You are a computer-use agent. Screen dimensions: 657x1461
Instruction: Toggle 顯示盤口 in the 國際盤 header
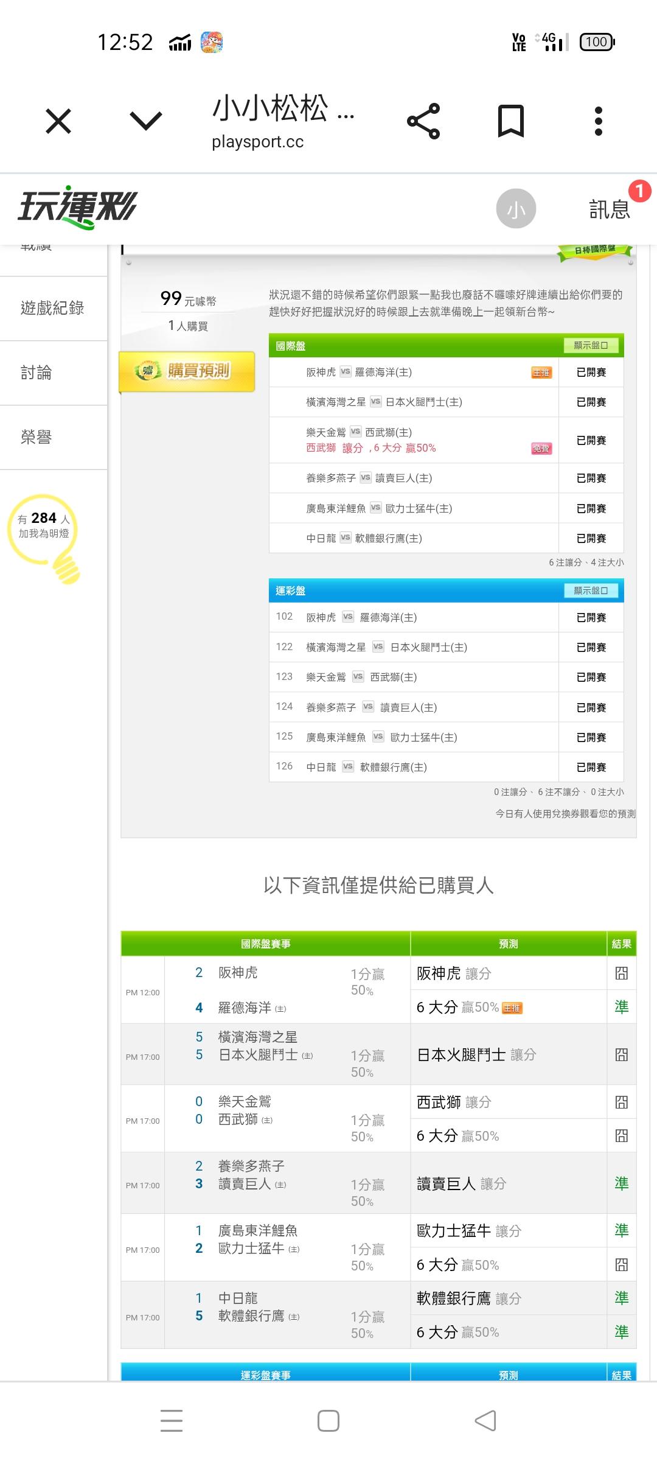(591, 345)
